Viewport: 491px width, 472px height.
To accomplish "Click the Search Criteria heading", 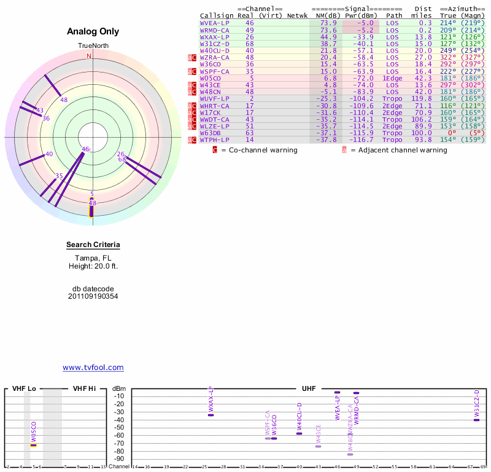I will point(93,245).
